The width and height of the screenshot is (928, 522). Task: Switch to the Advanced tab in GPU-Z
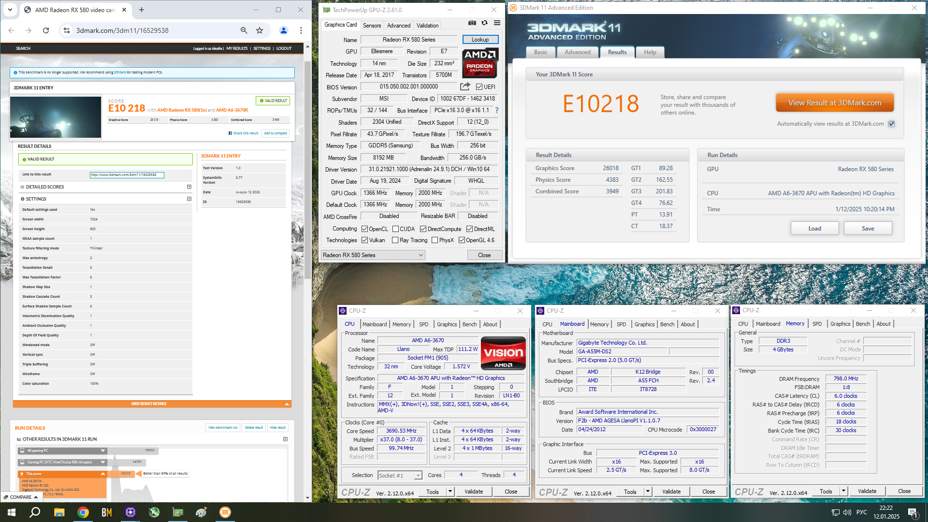399,25
